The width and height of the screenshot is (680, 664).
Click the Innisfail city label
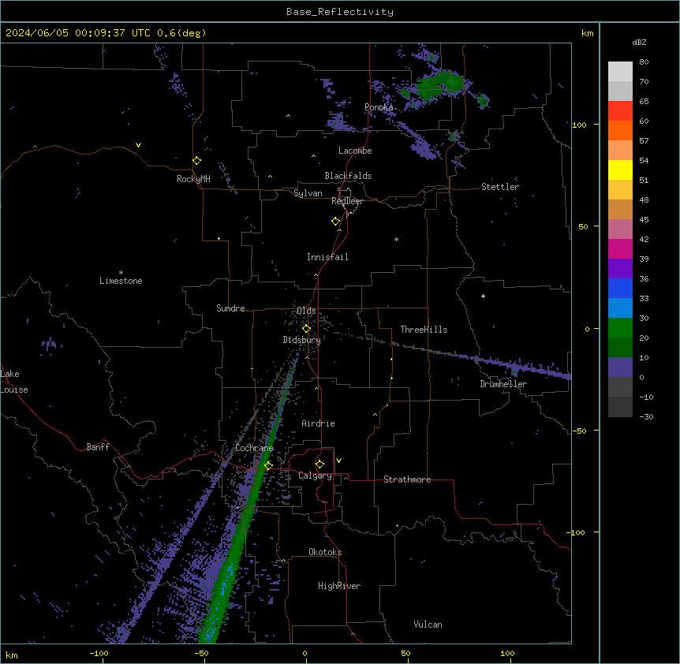tap(327, 257)
